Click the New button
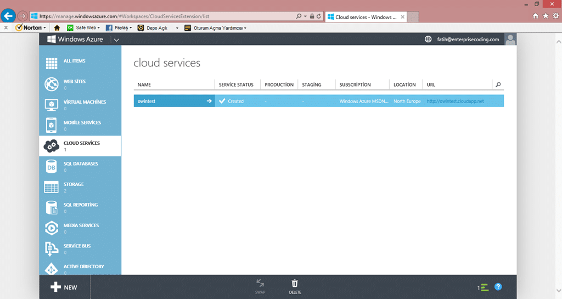Image resolution: width=562 pixels, height=299 pixels. click(64, 287)
